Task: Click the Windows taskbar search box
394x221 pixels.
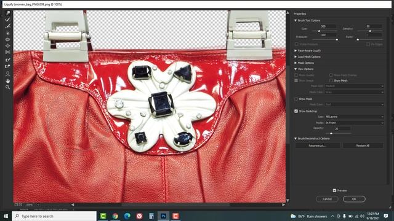Action: click(54, 216)
